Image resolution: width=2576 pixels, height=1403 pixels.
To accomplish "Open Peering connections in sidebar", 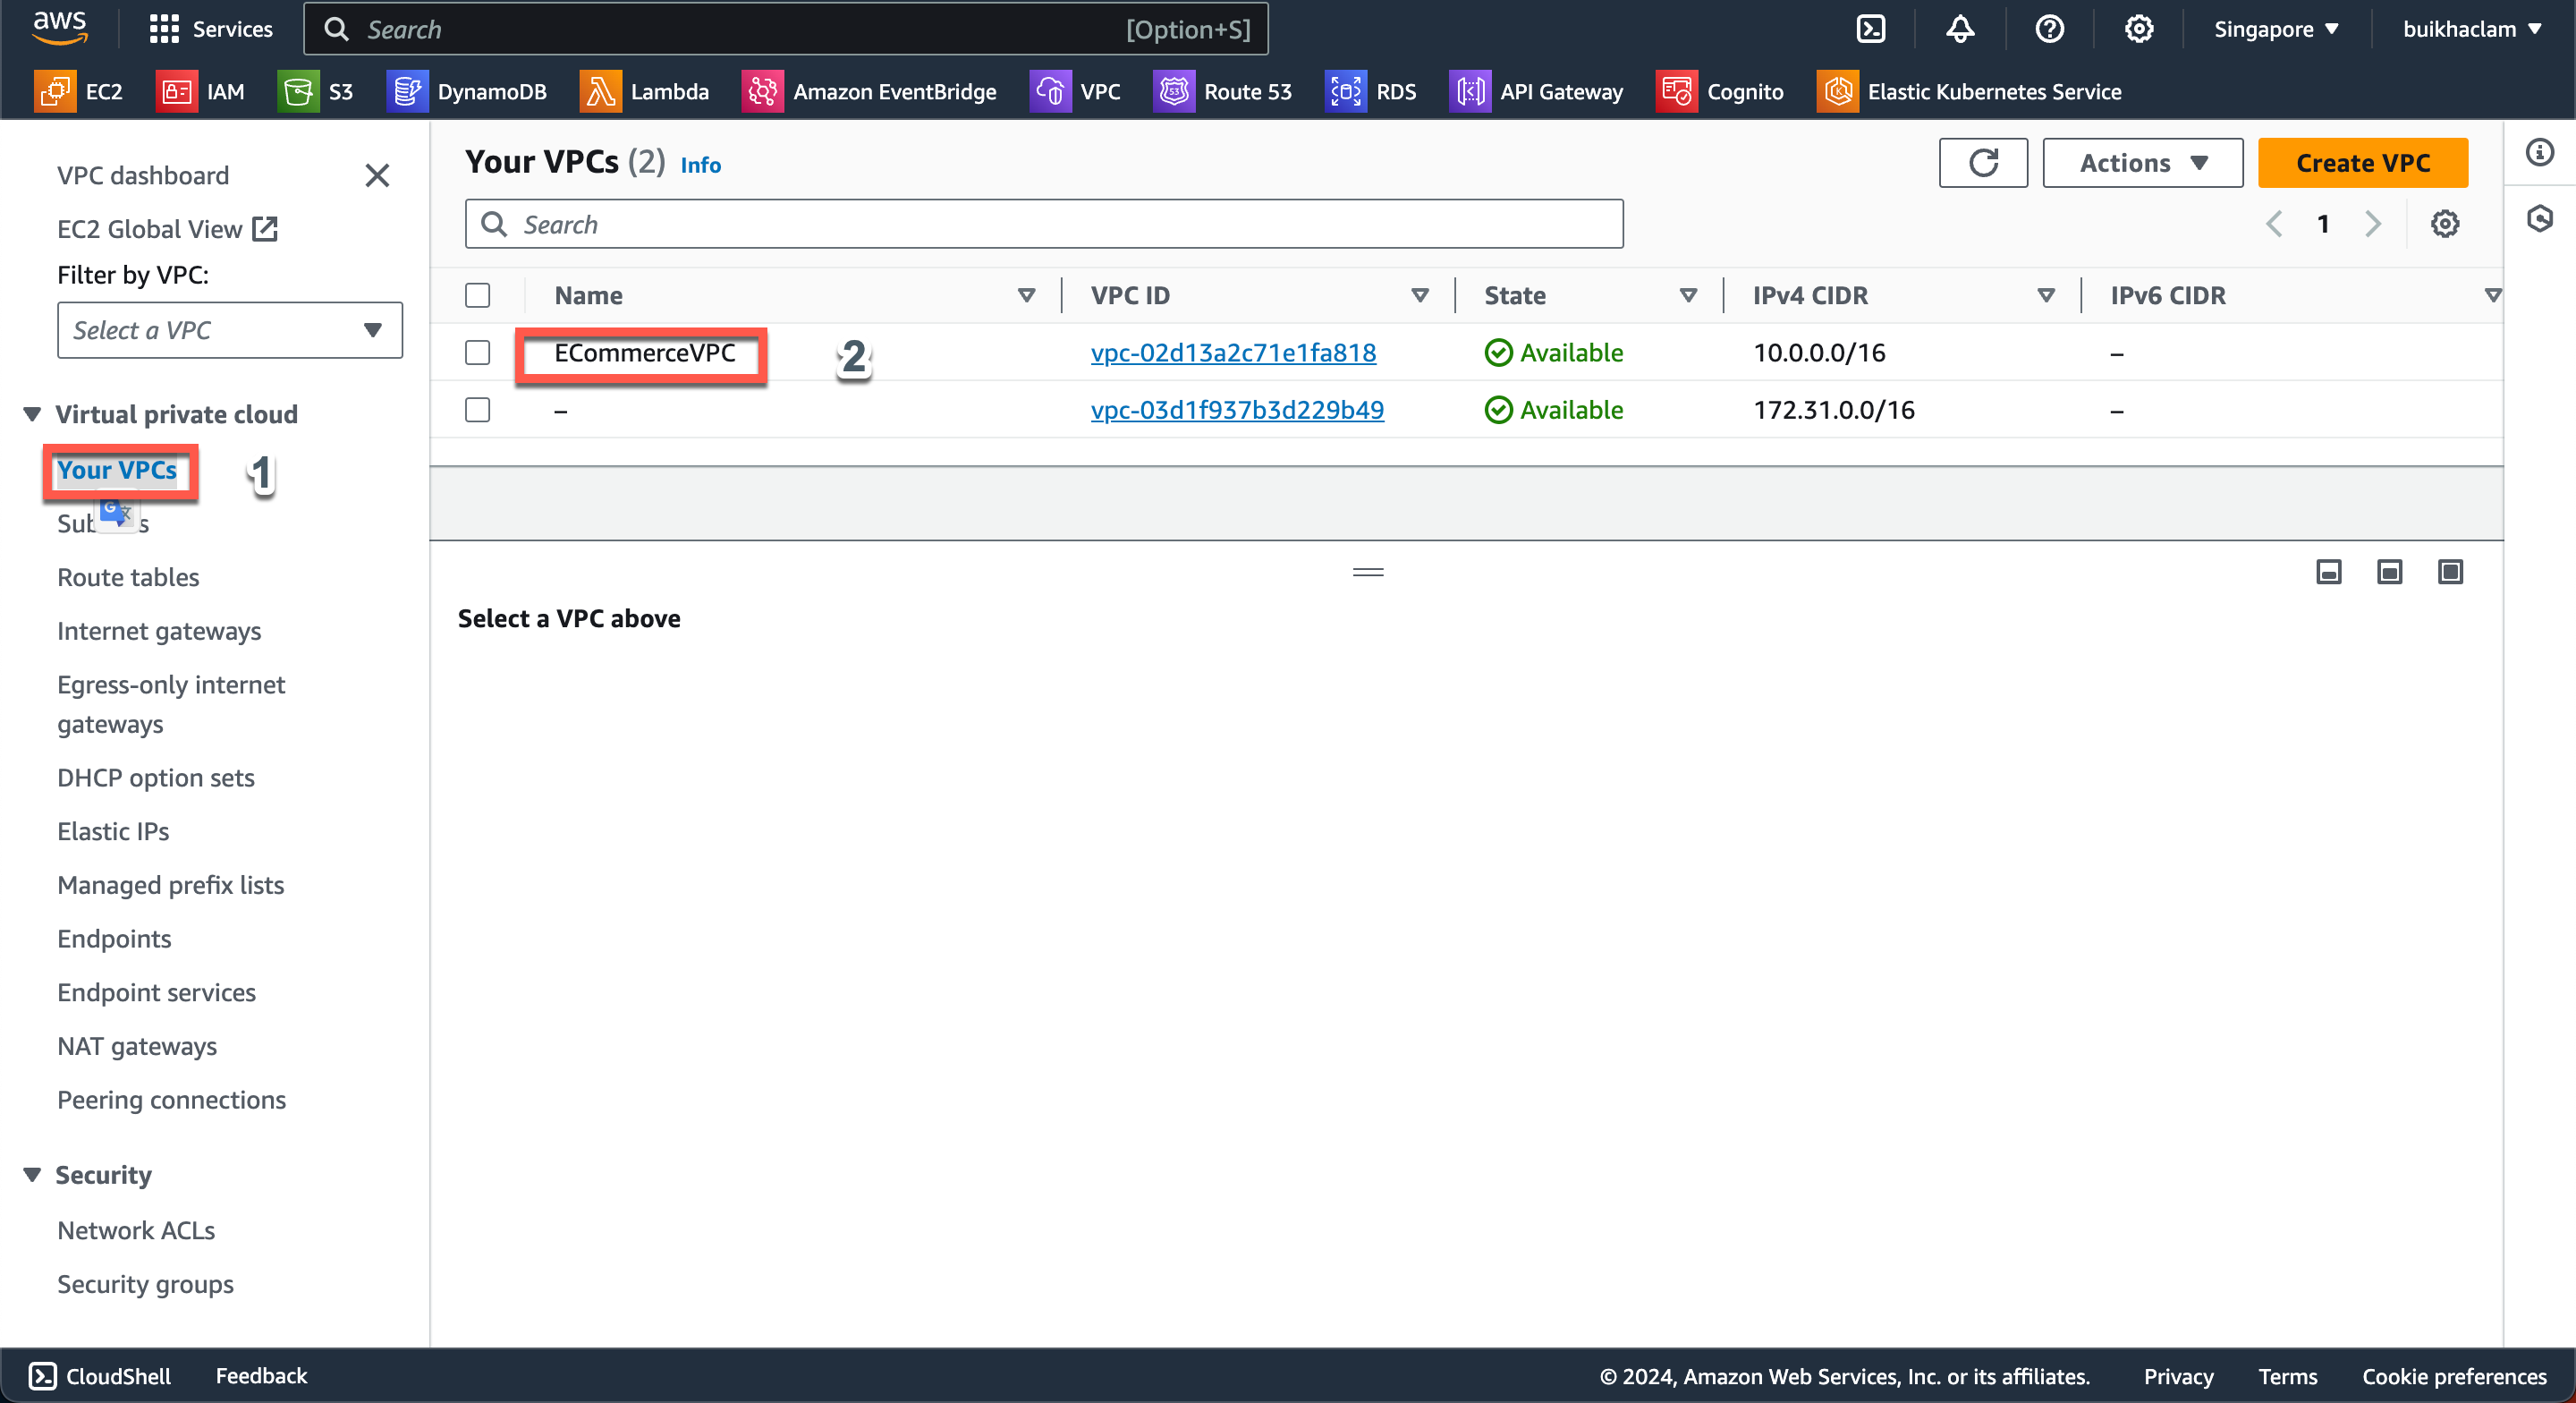I will click(x=171, y=1099).
